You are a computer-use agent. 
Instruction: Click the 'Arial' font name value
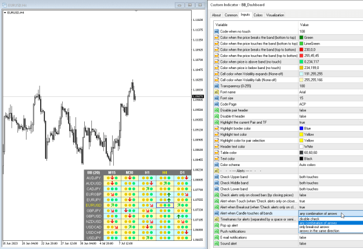pos(303,92)
